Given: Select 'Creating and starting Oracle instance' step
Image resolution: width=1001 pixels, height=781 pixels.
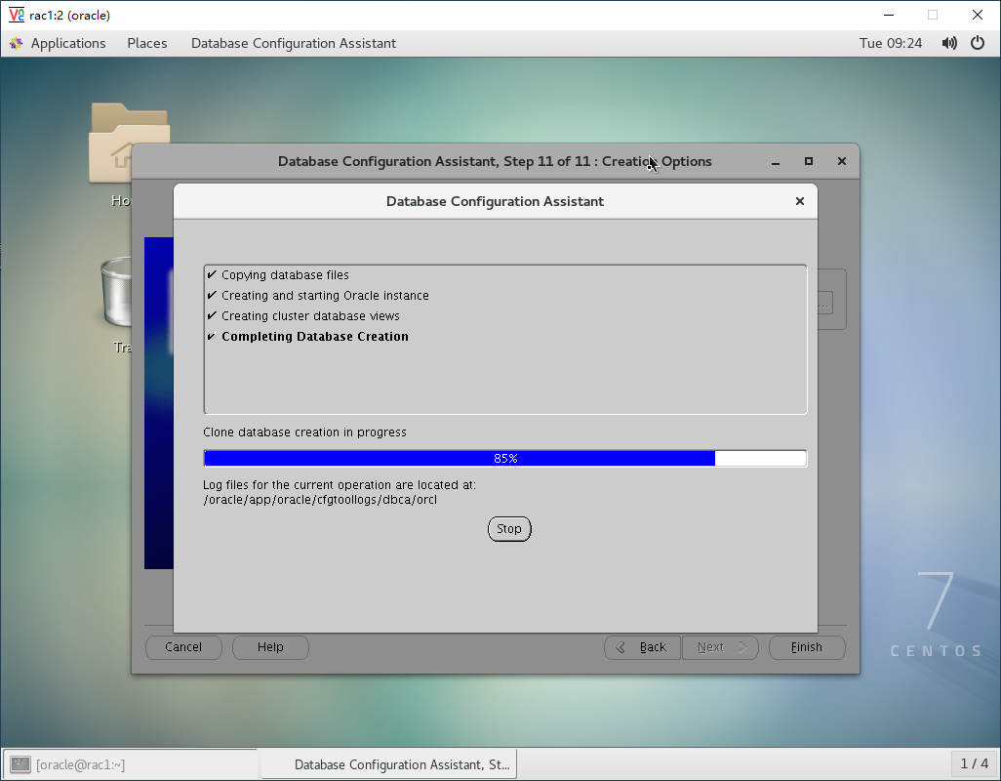Looking at the screenshot, I should pos(325,296).
